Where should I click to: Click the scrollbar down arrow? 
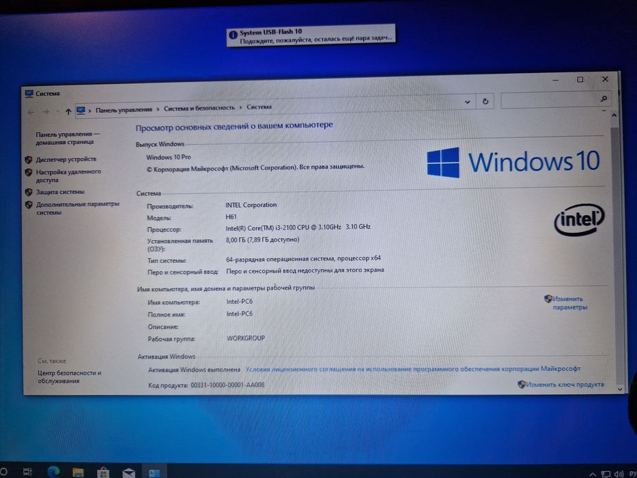point(619,389)
